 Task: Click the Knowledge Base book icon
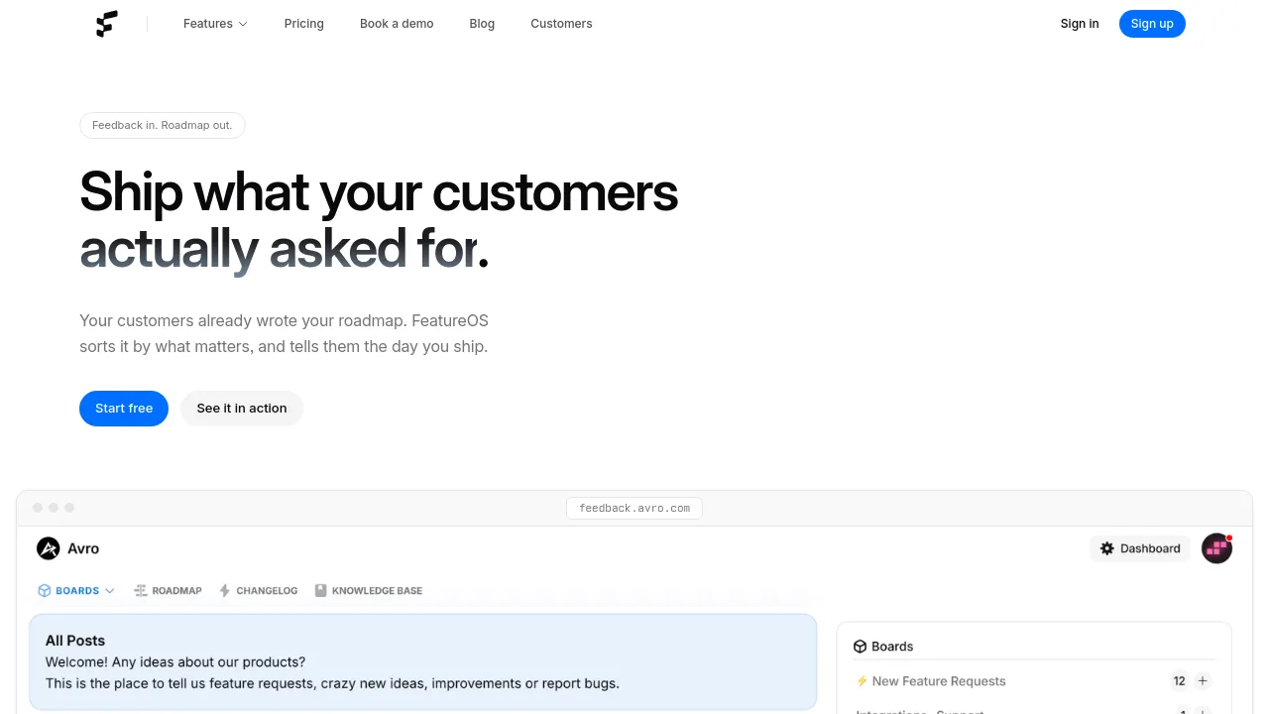(x=320, y=591)
